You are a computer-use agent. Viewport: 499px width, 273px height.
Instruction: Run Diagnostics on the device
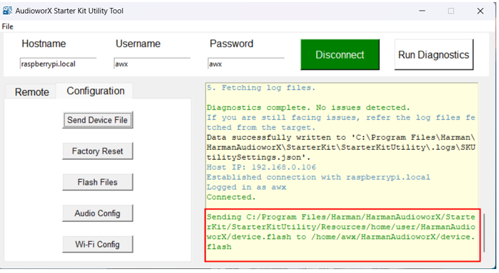click(x=434, y=55)
